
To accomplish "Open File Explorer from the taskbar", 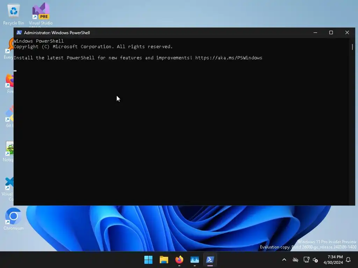I will tap(164, 260).
